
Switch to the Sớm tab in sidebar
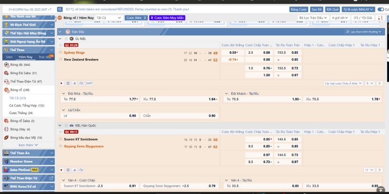coord(9,57)
